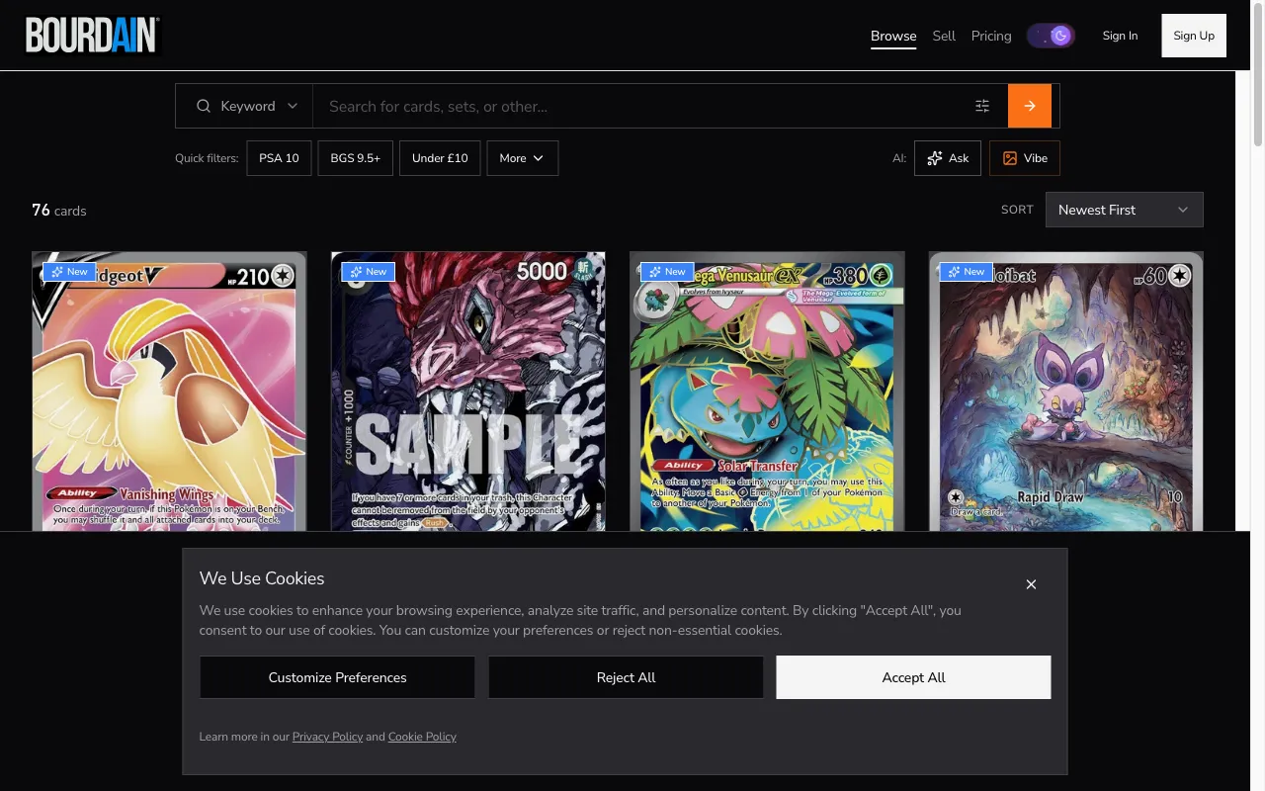The height and width of the screenshot is (791, 1265).
Task: Apply the BGS 9.5+ quick filter
Action: 356,158
